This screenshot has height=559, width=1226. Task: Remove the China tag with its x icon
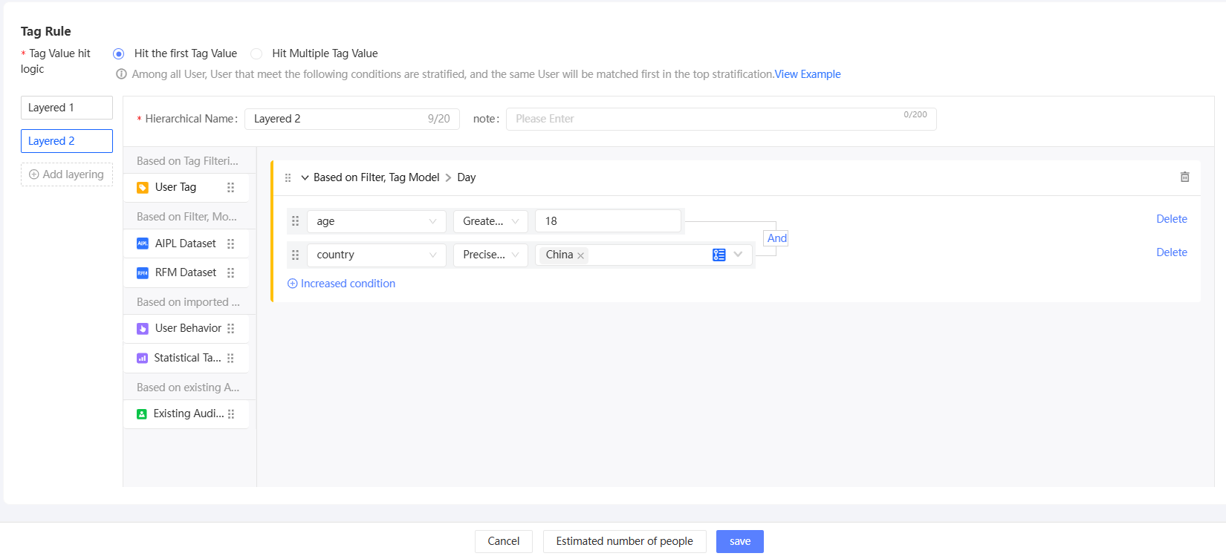point(581,255)
